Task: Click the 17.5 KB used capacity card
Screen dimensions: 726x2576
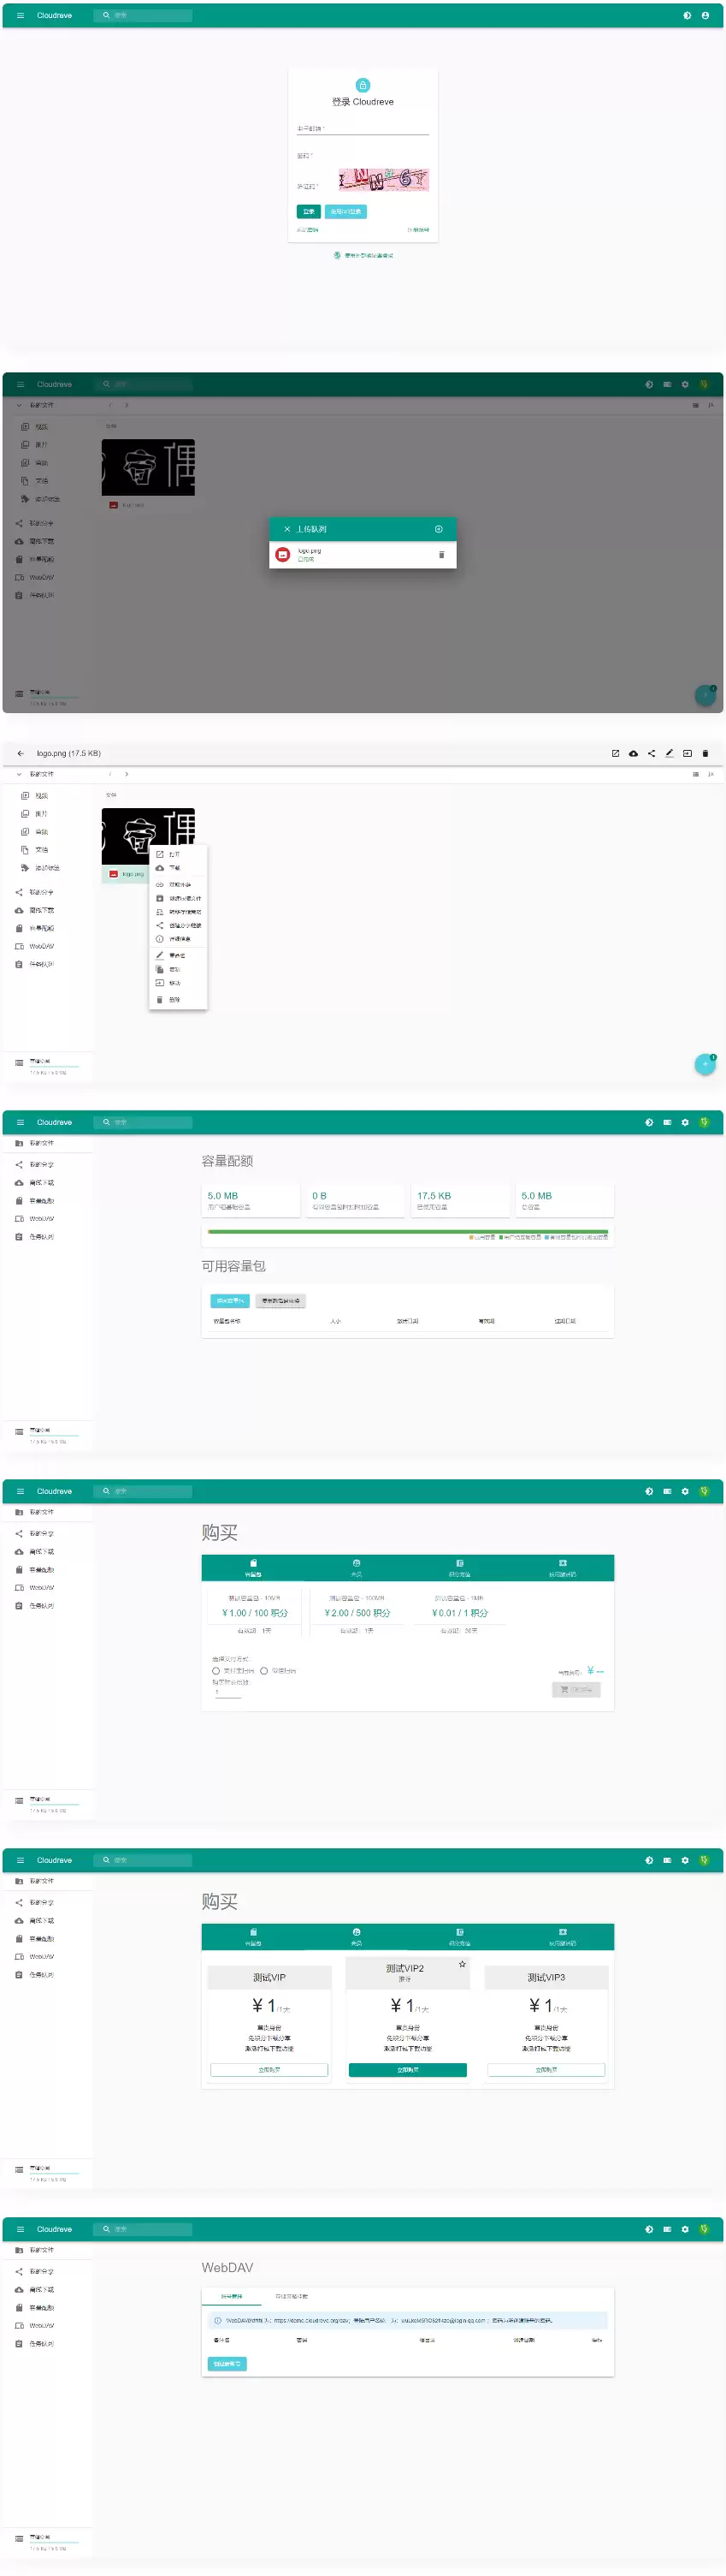Action: [x=459, y=1200]
